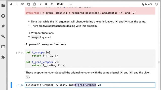The width and height of the screenshot is (161, 90).
Task: Click the 'These wrapper functions just call' paragraph
Action: pyautogui.click(x=88, y=75)
